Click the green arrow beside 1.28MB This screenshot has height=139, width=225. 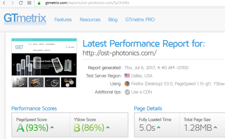pyautogui.click(x=215, y=127)
